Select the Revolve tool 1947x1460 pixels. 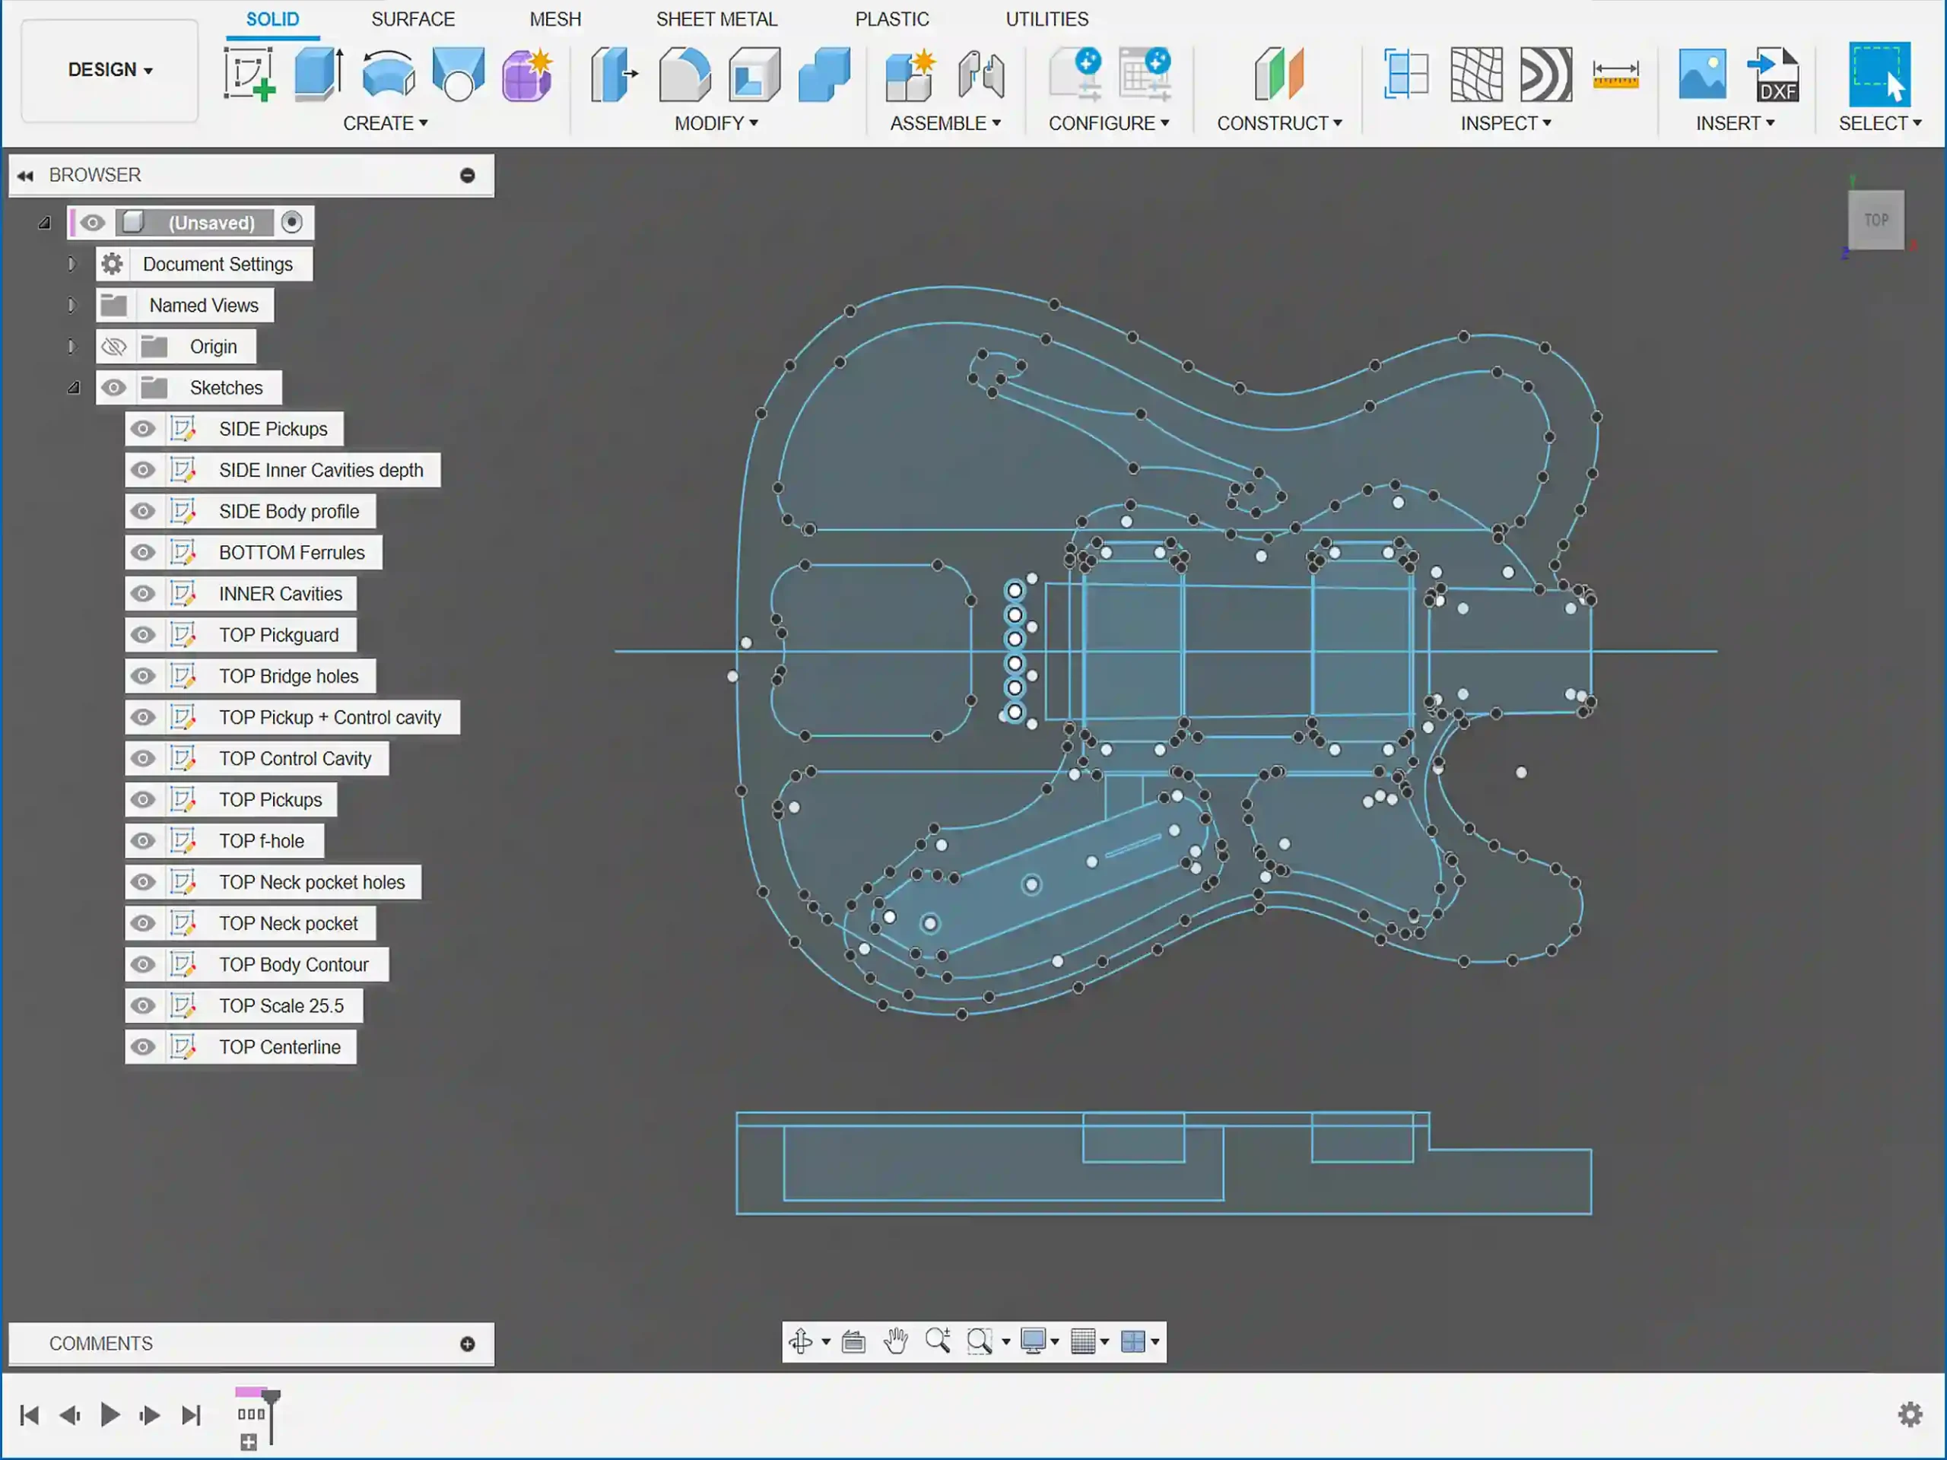[388, 74]
